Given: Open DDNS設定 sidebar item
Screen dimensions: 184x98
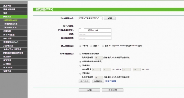Looking at the screenshot, I should click(x=14, y=67).
